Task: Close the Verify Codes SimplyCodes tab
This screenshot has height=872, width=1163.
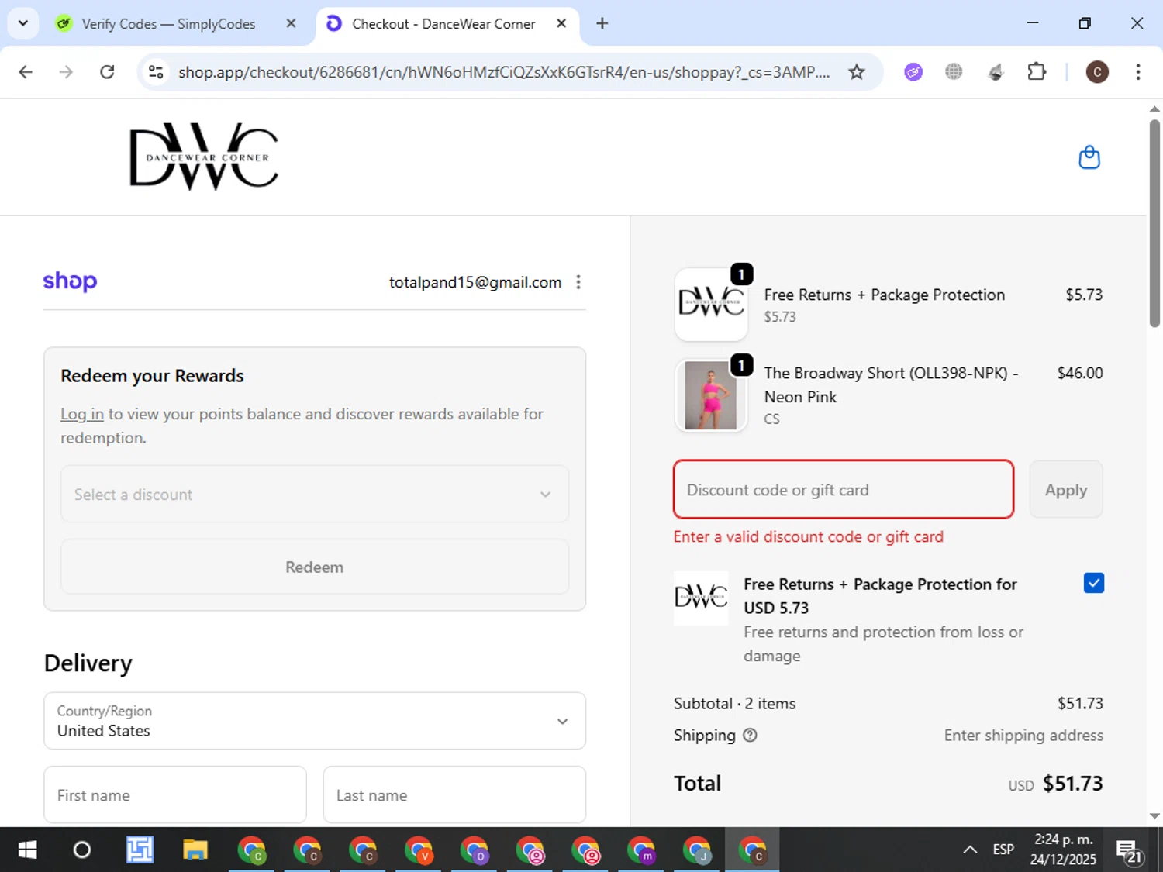Action: [291, 23]
